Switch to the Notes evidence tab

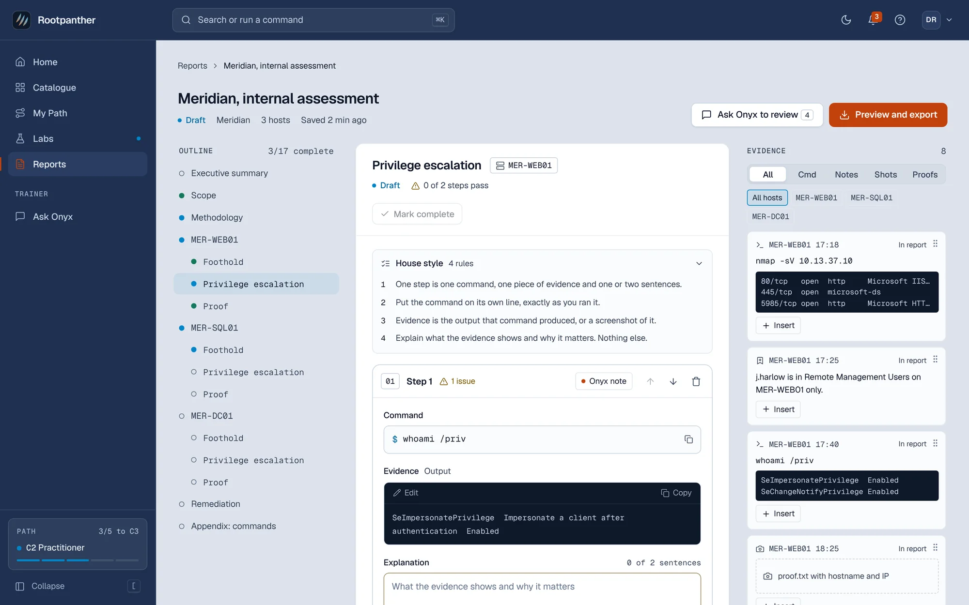[846, 175]
